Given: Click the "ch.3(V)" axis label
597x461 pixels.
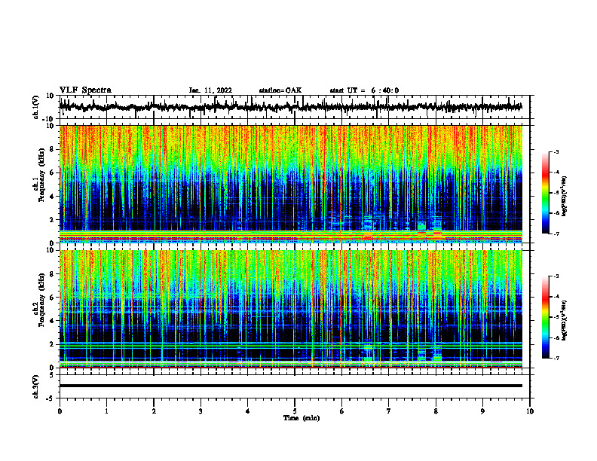Looking at the screenshot, I should pyautogui.click(x=36, y=386).
